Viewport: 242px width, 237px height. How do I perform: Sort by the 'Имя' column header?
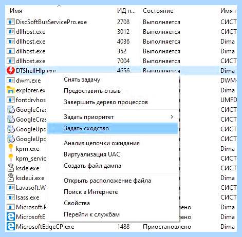(x=16, y=11)
